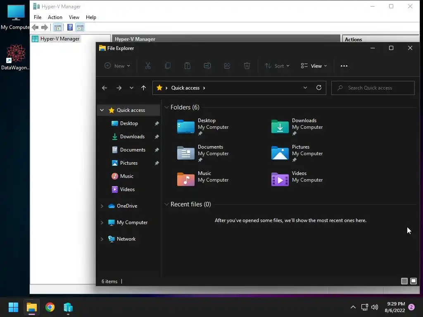
Task: Open the File menu in Hyper-V Manager
Action: pyautogui.click(x=38, y=17)
